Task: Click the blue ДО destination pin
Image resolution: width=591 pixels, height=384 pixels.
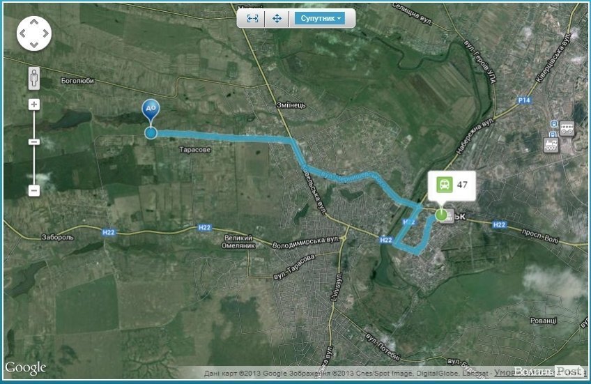Action: point(151,111)
